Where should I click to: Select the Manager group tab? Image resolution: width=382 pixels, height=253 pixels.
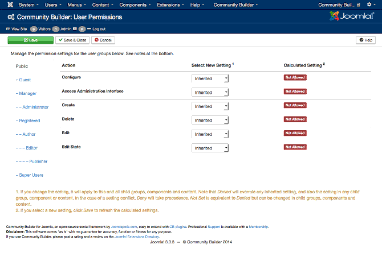click(x=26, y=93)
